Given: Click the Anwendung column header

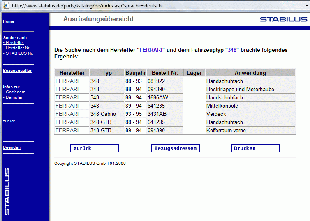Looking at the screenshot, I should click(x=250, y=73).
